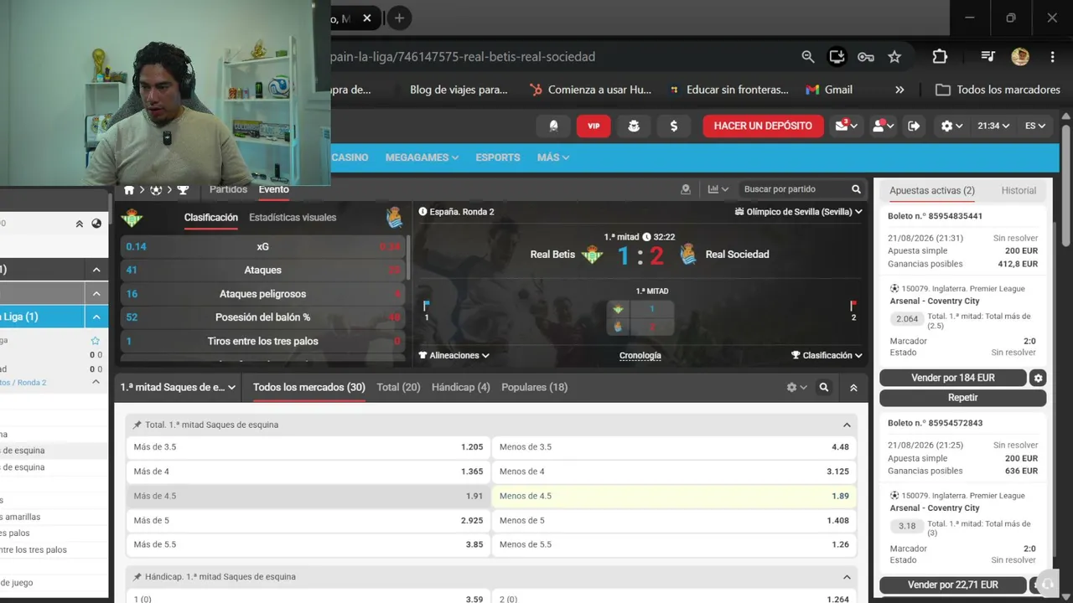
Task: Click the incognito agent icon button
Action: pos(634,126)
